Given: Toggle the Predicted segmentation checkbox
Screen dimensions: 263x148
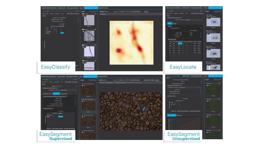Looking at the screenshot, I should pyautogui.click(x=115, y=83).
